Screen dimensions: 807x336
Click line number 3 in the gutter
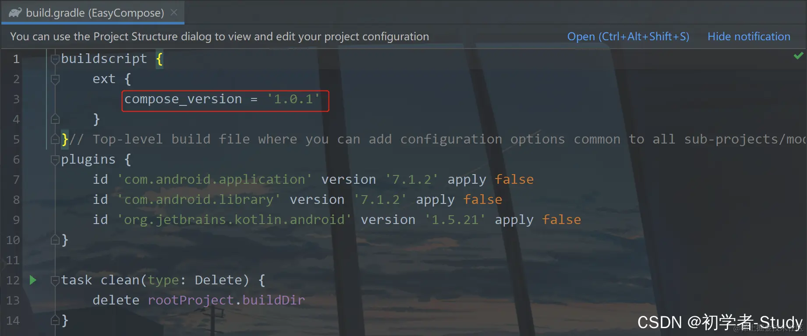pyautogui.click(x=16, y=99)
